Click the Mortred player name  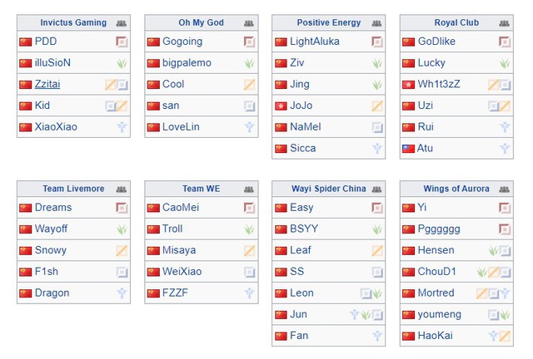(436, 293)
